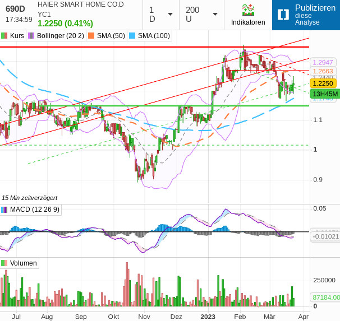Click the 1.2250 (0.41%) price text
The image size is (340, 321).
tap(65, 24)
